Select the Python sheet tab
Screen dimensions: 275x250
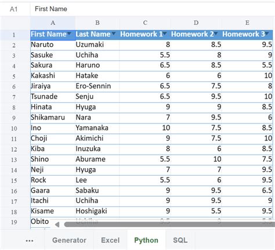tap(146, 240)
